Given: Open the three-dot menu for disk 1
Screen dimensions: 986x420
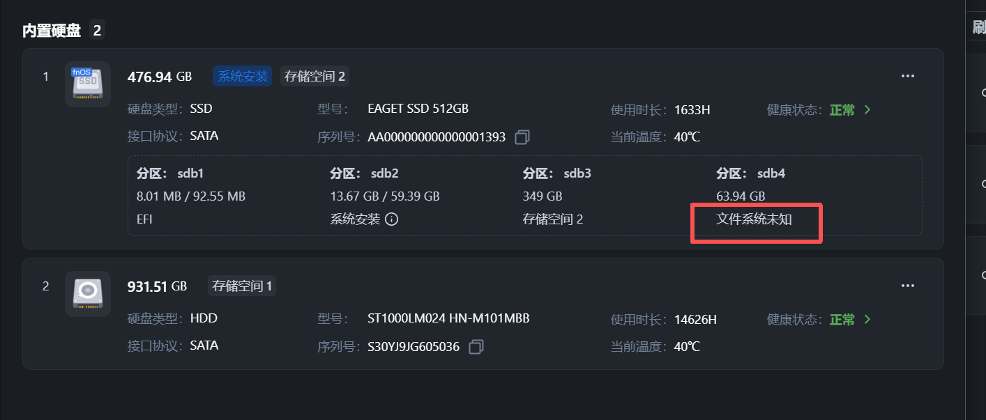Looking at the screenshot, I should (907, 76).
